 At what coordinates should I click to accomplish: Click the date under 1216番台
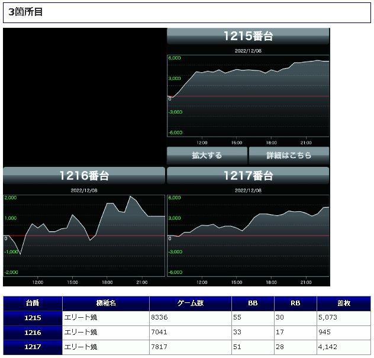[x=84, y=191]
